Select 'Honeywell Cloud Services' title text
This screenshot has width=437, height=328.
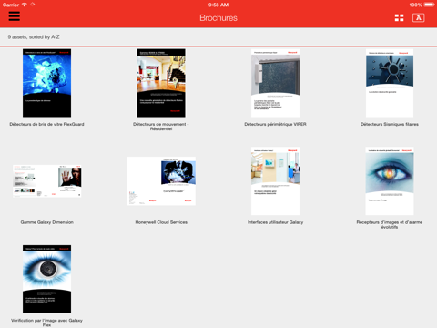[x=161, y=222]
